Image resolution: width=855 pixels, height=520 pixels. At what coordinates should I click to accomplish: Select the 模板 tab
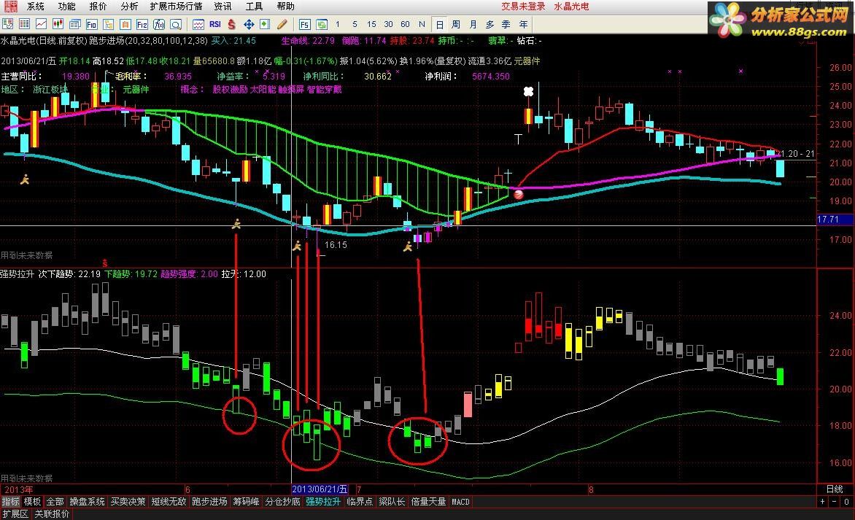[x=32, y=502]
